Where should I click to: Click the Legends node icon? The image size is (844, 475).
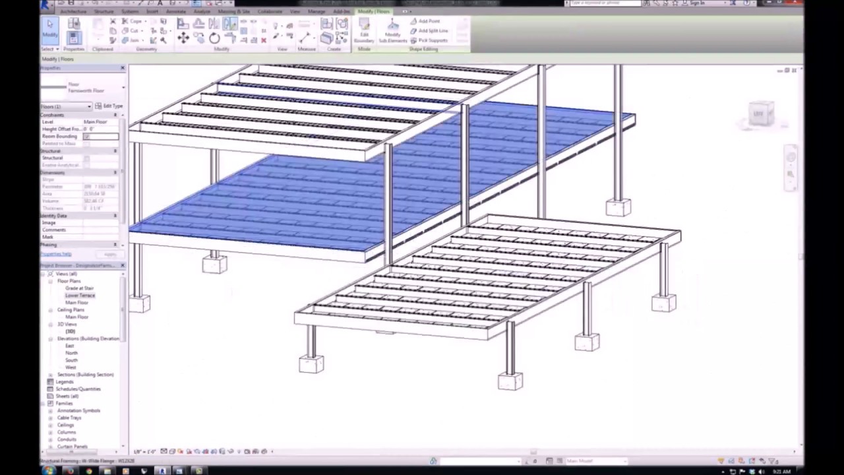[x=50, y=382]
